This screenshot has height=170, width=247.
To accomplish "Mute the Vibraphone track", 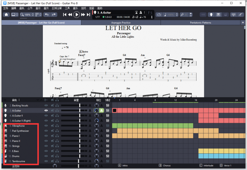I will coord(52,125).
